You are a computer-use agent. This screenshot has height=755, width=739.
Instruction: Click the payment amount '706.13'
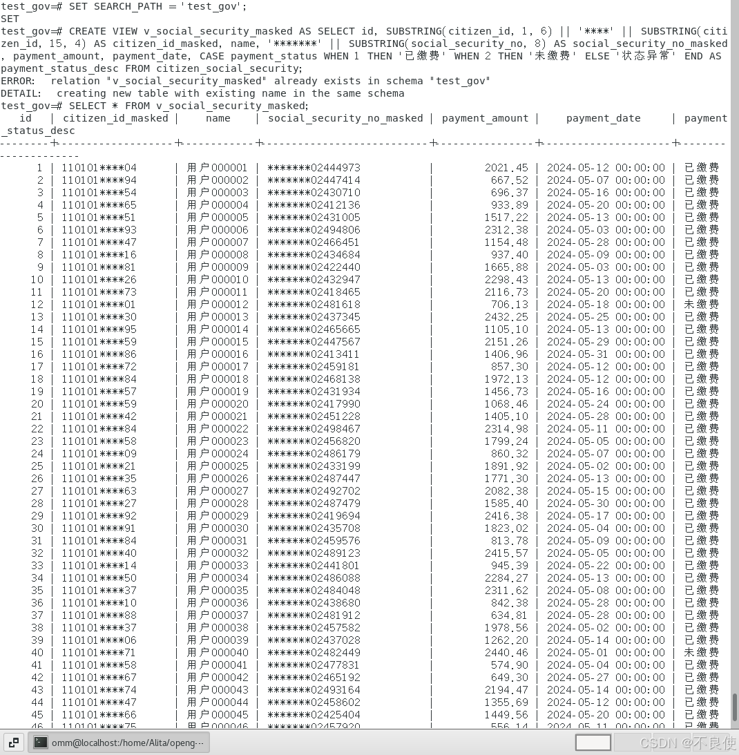pyautogui.click(x=509, y=305)
